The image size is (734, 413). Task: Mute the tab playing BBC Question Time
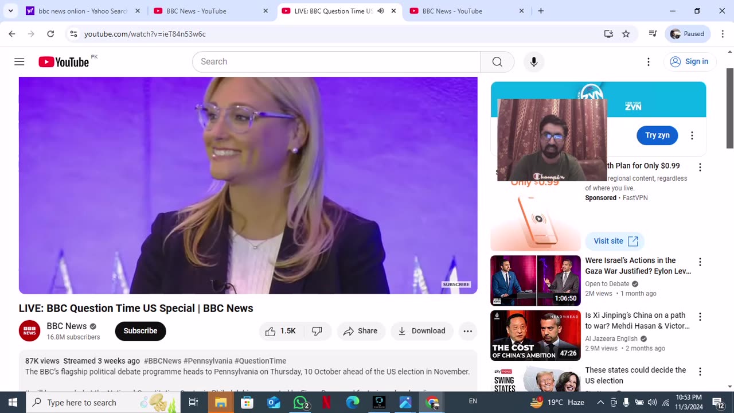pyautogui.click(x=380, y=11)
